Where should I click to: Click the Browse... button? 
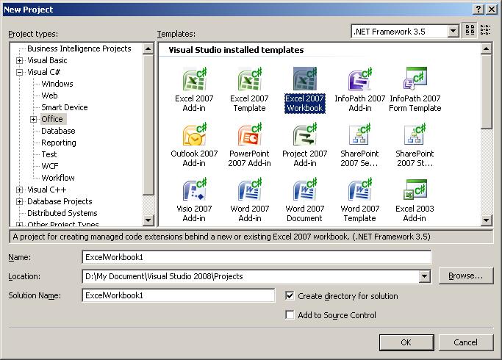pos(465,276)
